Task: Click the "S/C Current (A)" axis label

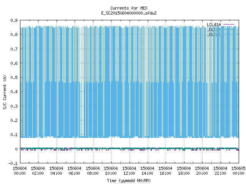Action: coord(5,92)
